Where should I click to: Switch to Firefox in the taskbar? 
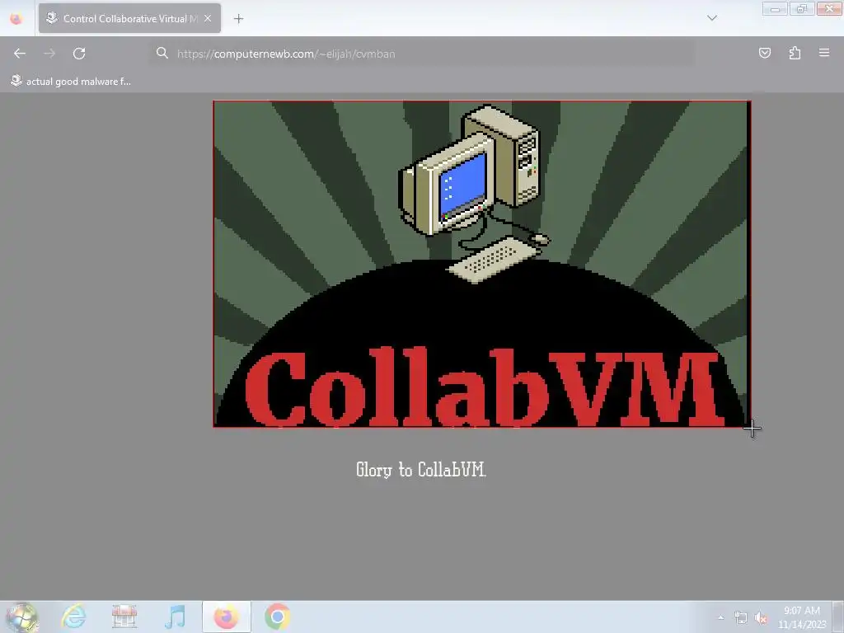pyautogui.click(x=226, y=617)
